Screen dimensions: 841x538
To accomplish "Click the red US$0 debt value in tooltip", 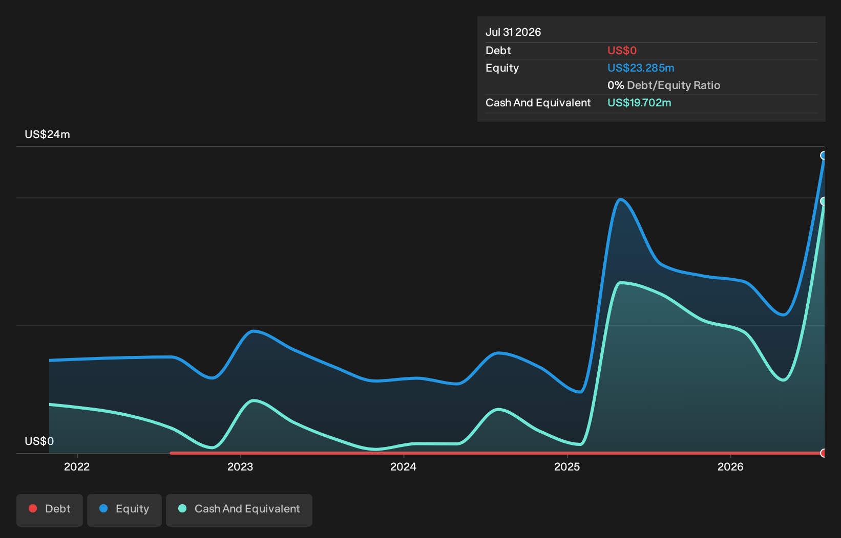I will (622, 51).
